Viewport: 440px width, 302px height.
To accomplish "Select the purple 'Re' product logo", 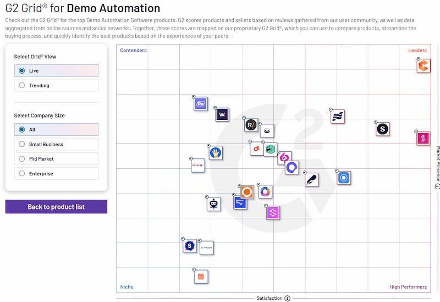I will [x=201, y=103].
